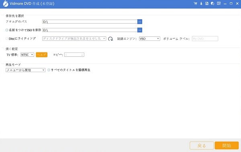
Task: Click the save project disk icon
Action: coord(207,3)
